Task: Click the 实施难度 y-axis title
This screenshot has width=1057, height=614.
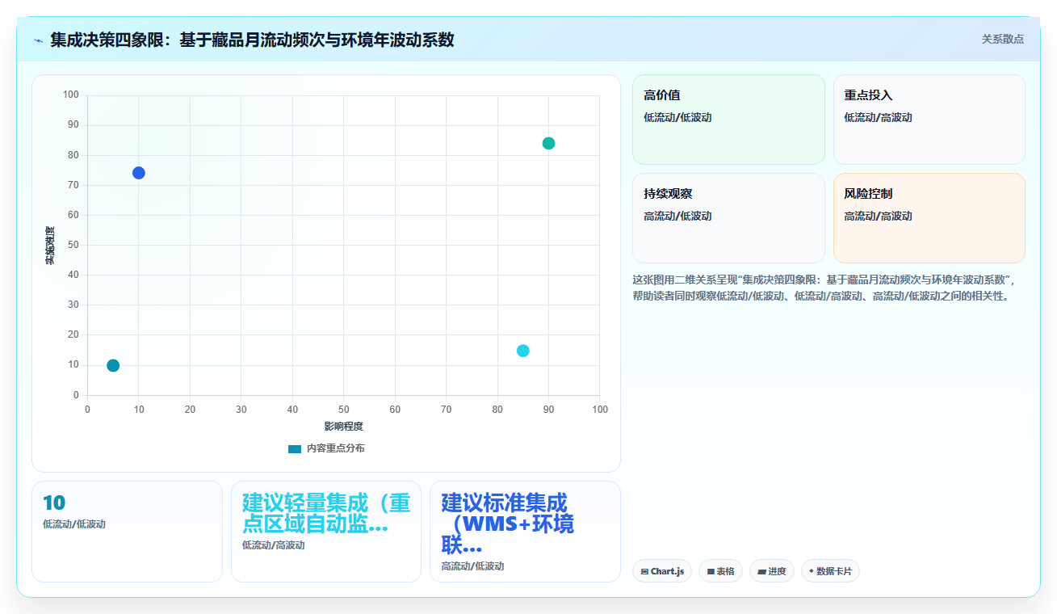Action: point(50,246)
